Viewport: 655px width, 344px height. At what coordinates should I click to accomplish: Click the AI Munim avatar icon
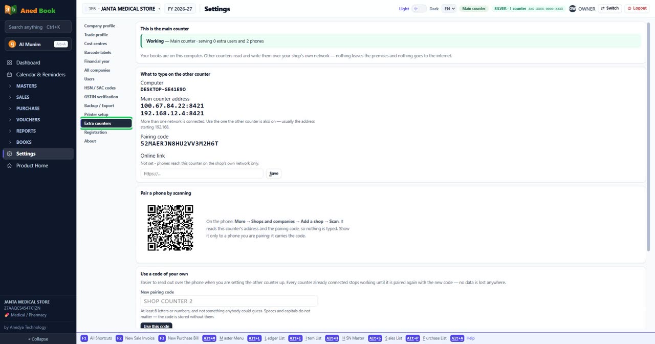[12, 44]
